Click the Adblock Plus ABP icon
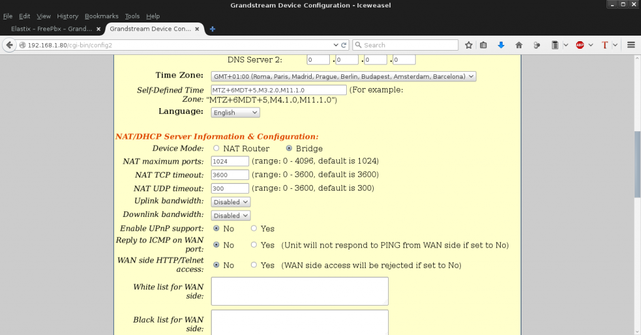The width and height of the screenshot is (641, 335). tap(580, 45)
